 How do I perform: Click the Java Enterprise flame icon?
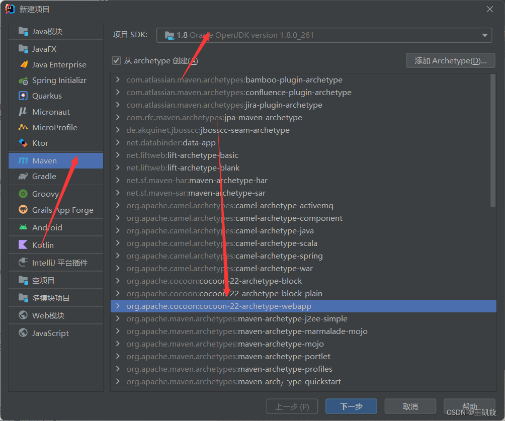(24, 65)
